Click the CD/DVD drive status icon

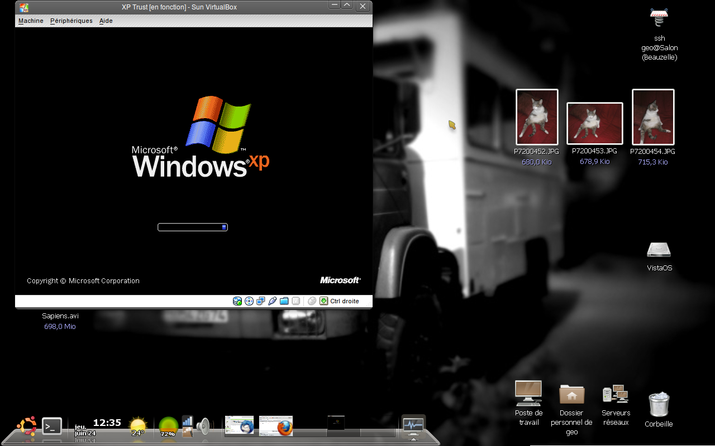(x=249, y=301)
